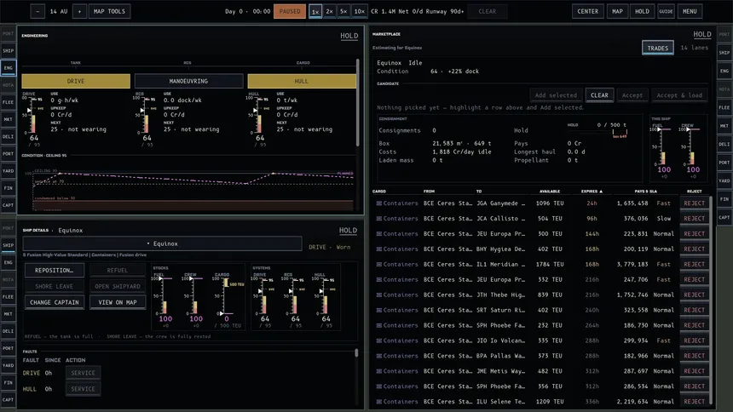Click the Containers icon in the 482 TEU row
This screenshot has height=412, width=733.
(x=379, y=371)
